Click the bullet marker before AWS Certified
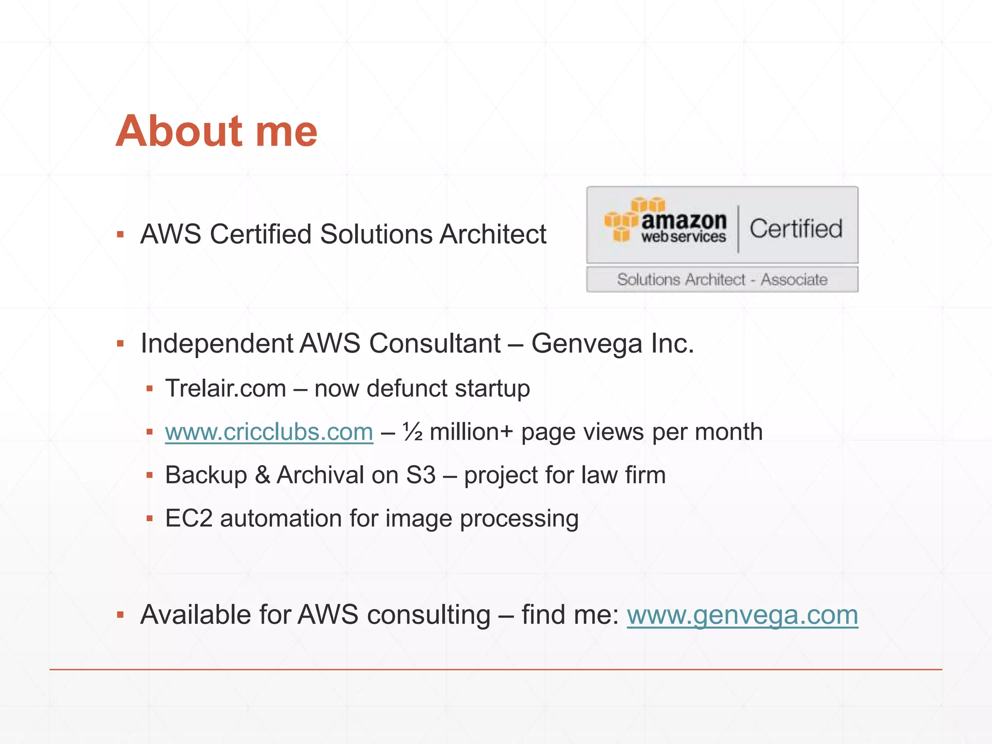 pos(121,235)
